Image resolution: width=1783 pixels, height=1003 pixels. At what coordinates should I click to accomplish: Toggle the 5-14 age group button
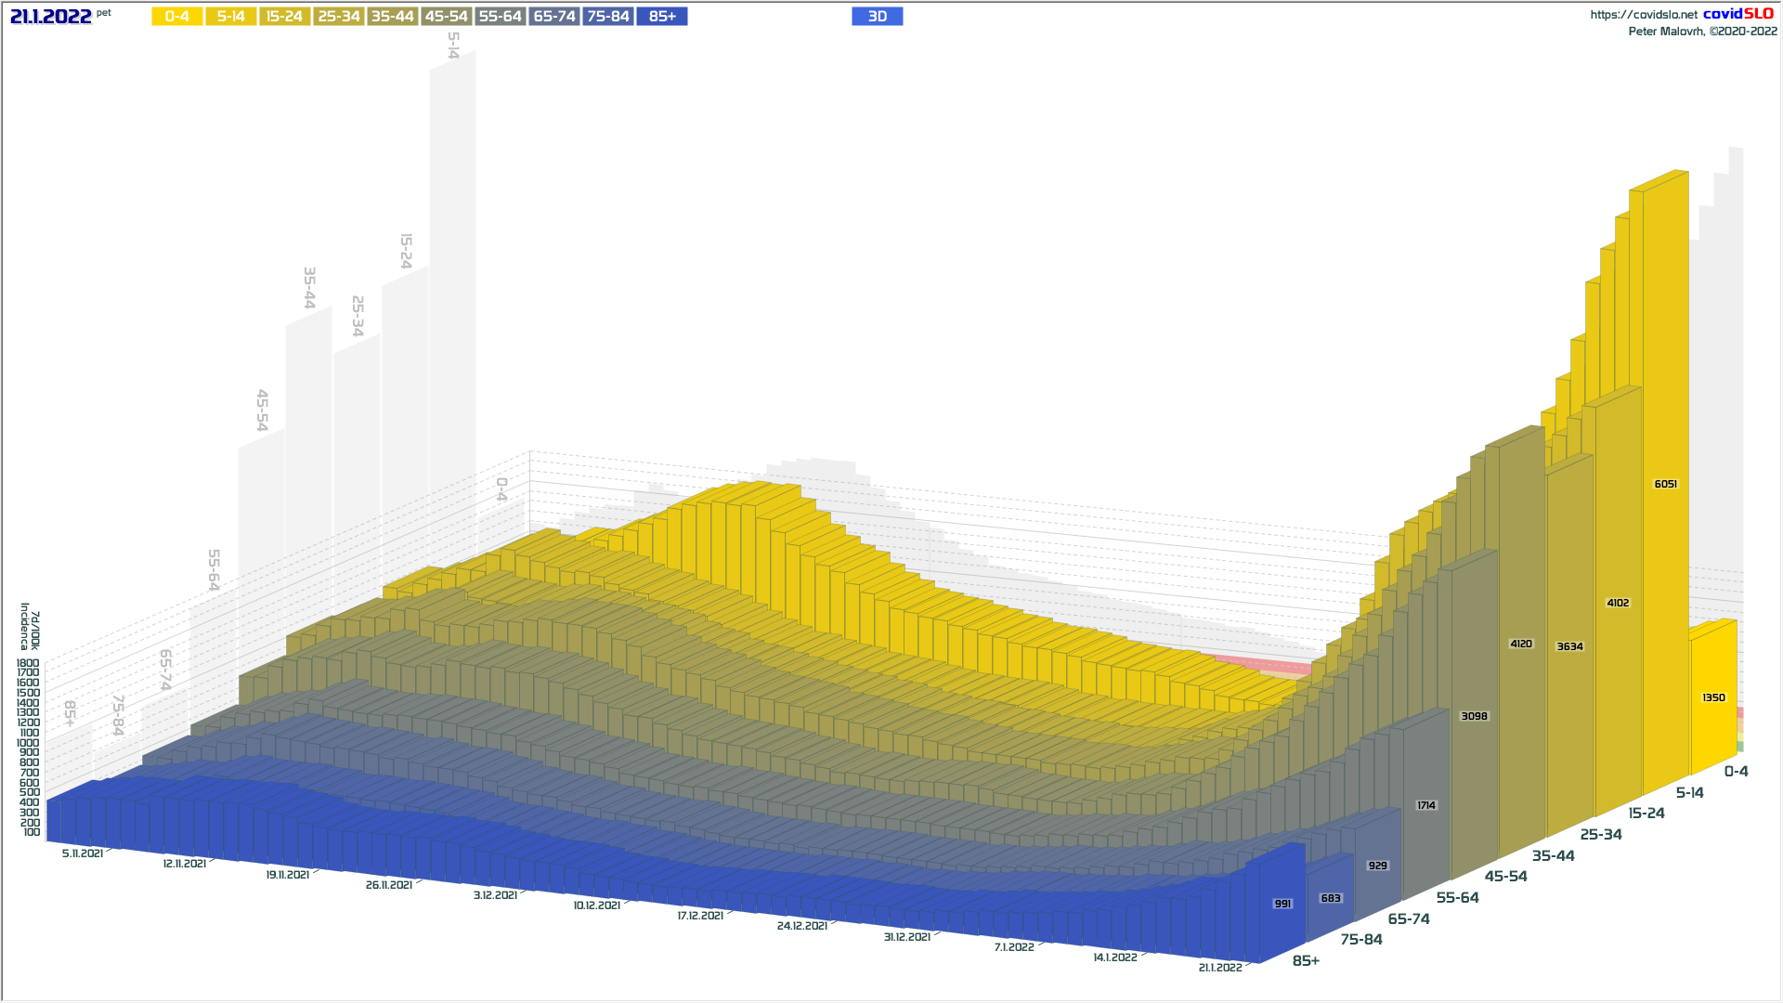coord(230,17)
